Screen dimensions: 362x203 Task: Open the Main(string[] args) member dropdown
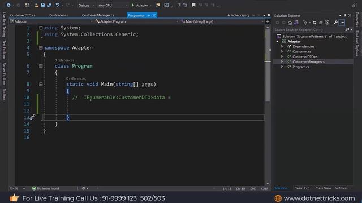pos(222,21)
